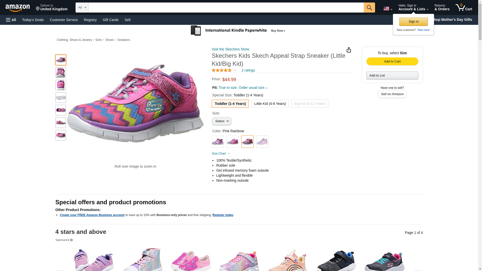The image size is (482, 271).
Task: Open Today's Deals menu item
Action: click(33, 20)
